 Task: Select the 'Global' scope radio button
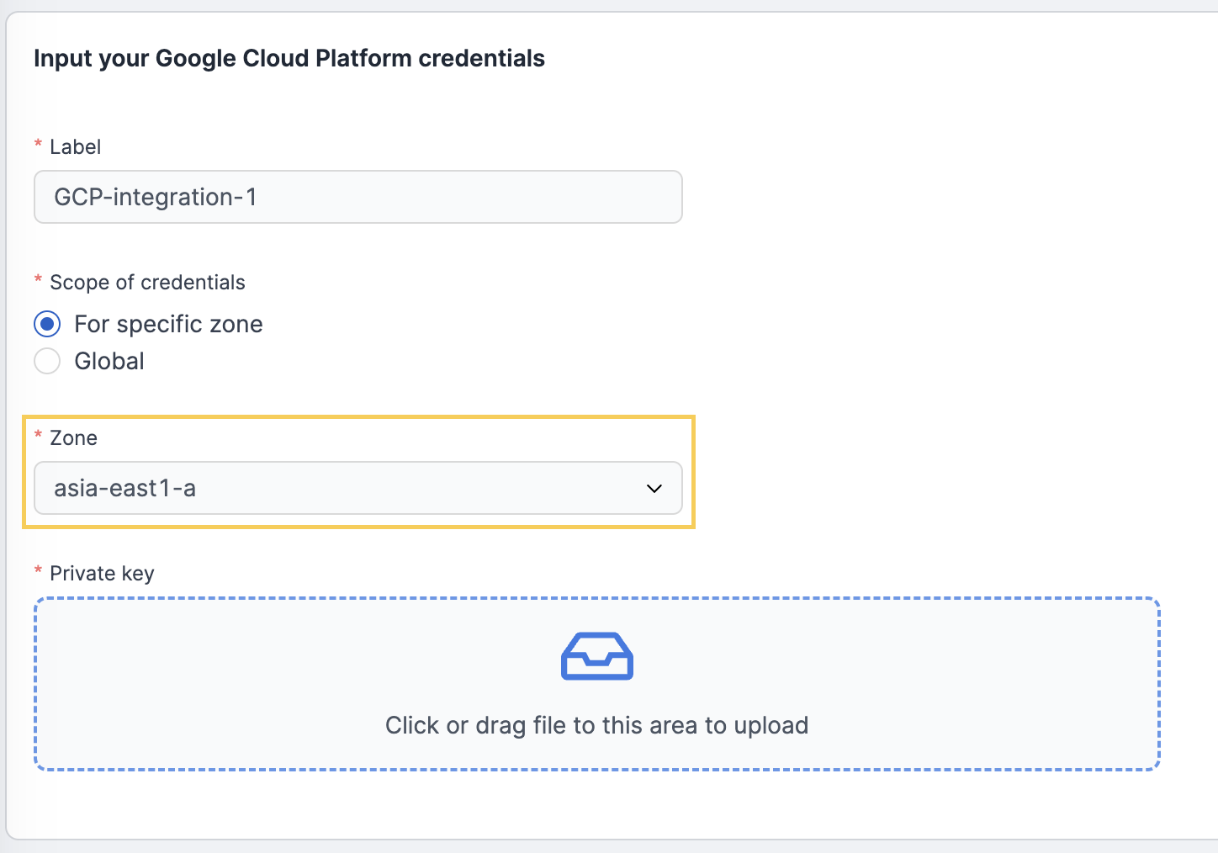tap(47, 361)
